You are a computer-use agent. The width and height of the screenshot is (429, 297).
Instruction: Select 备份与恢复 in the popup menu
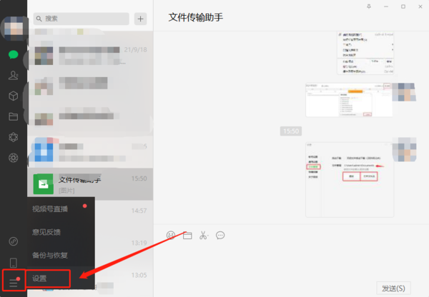coord(61,255)
